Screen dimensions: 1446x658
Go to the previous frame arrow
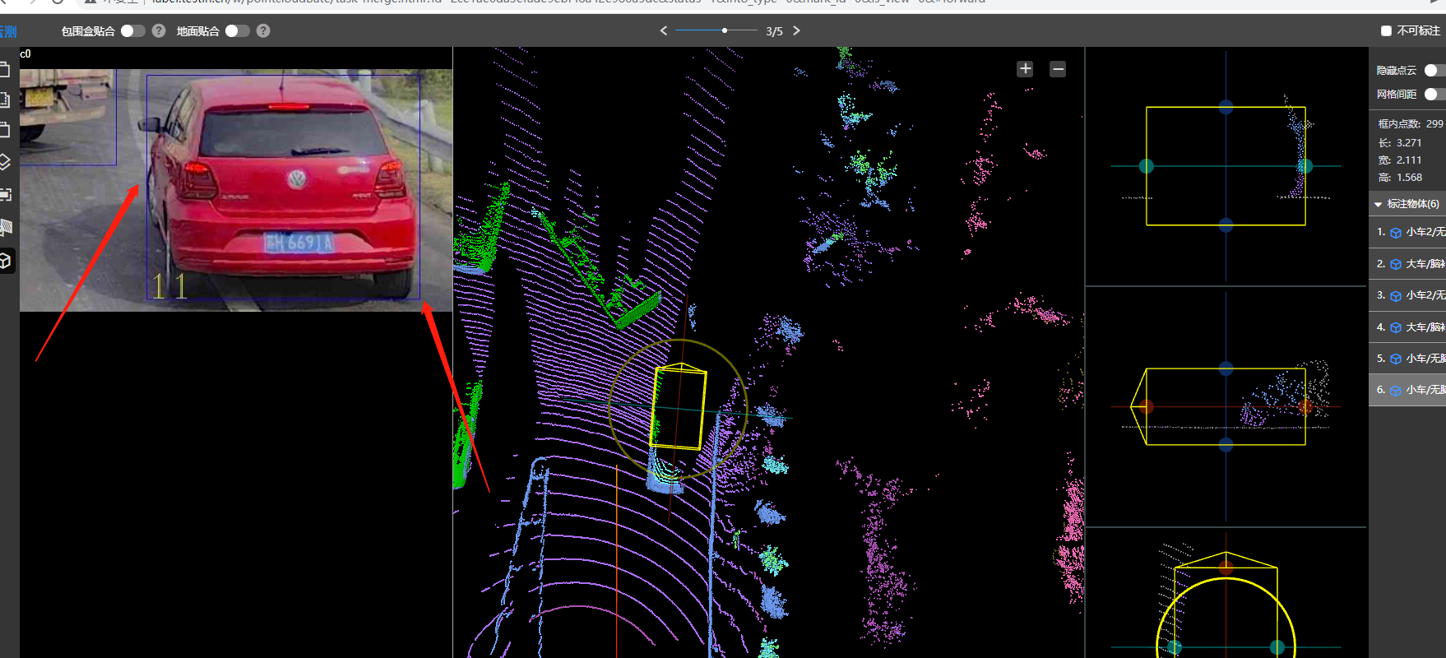(664, 31)
